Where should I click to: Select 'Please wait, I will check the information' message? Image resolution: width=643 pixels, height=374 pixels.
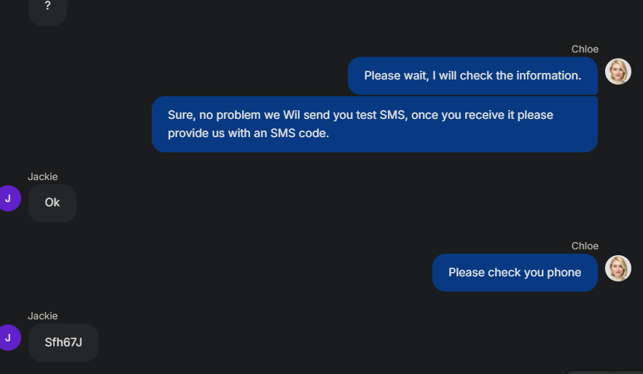tap(472, 76)
